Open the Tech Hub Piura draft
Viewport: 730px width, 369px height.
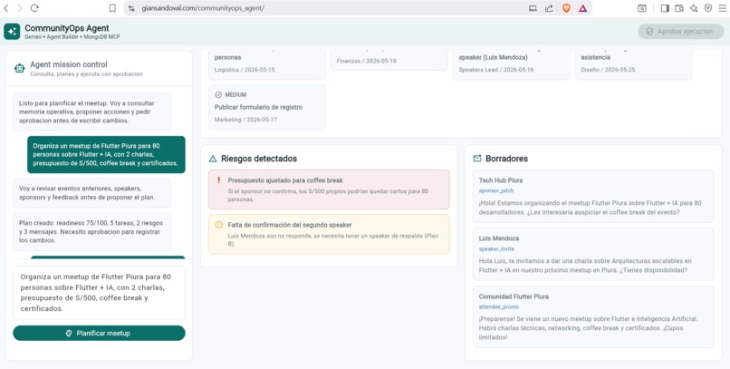coord(593,196)
